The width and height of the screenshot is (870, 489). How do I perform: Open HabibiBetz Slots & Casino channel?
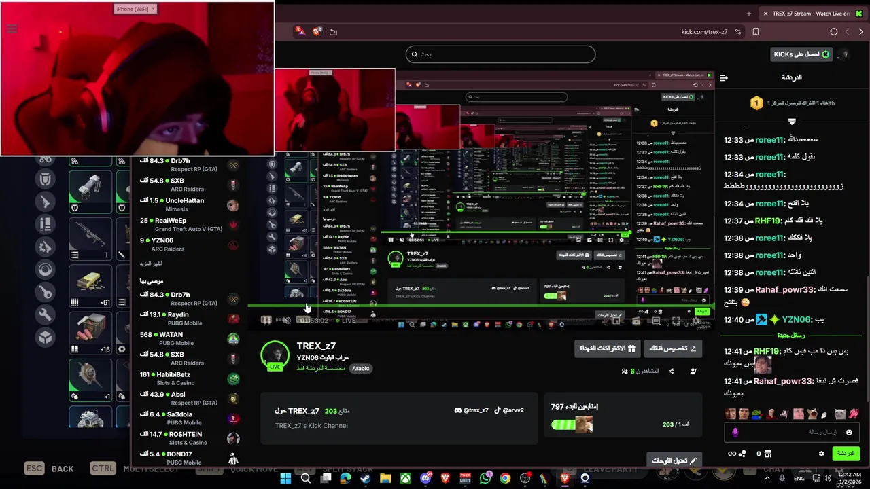click(x=188, y=378)
